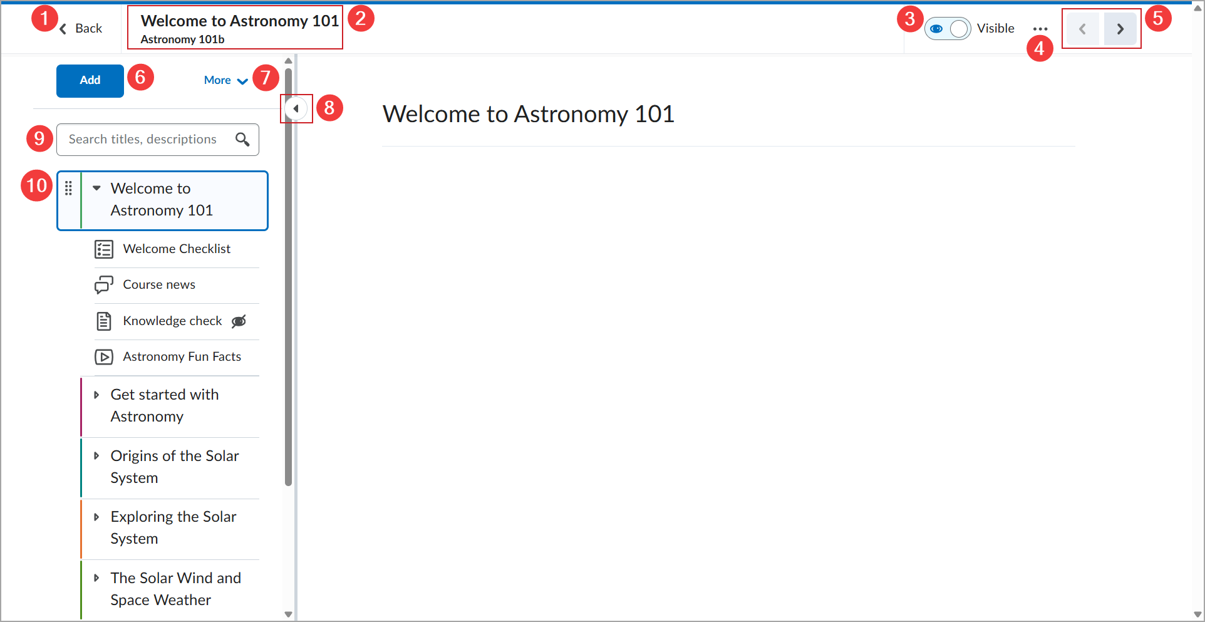Open Knowledge check item

point(172,321)
